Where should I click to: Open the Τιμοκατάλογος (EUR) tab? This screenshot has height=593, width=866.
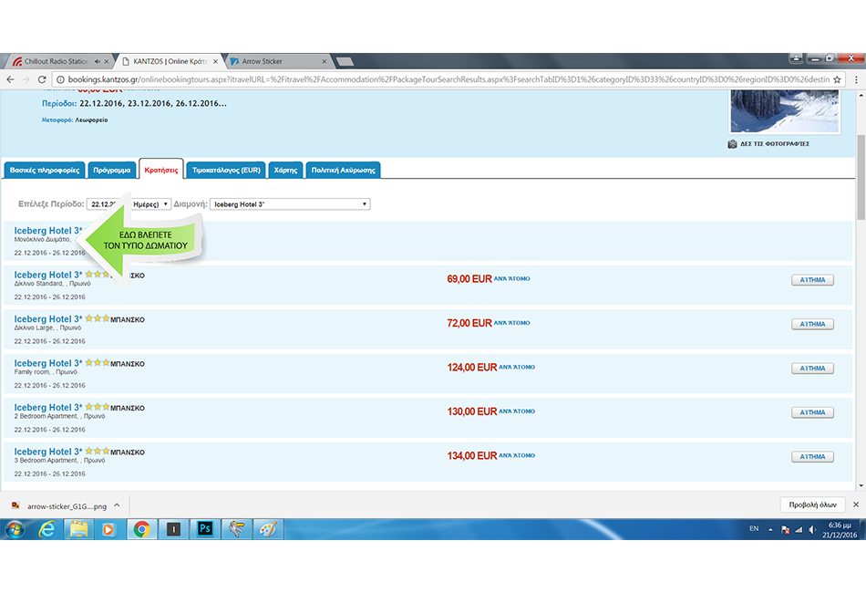pos(226,170)
